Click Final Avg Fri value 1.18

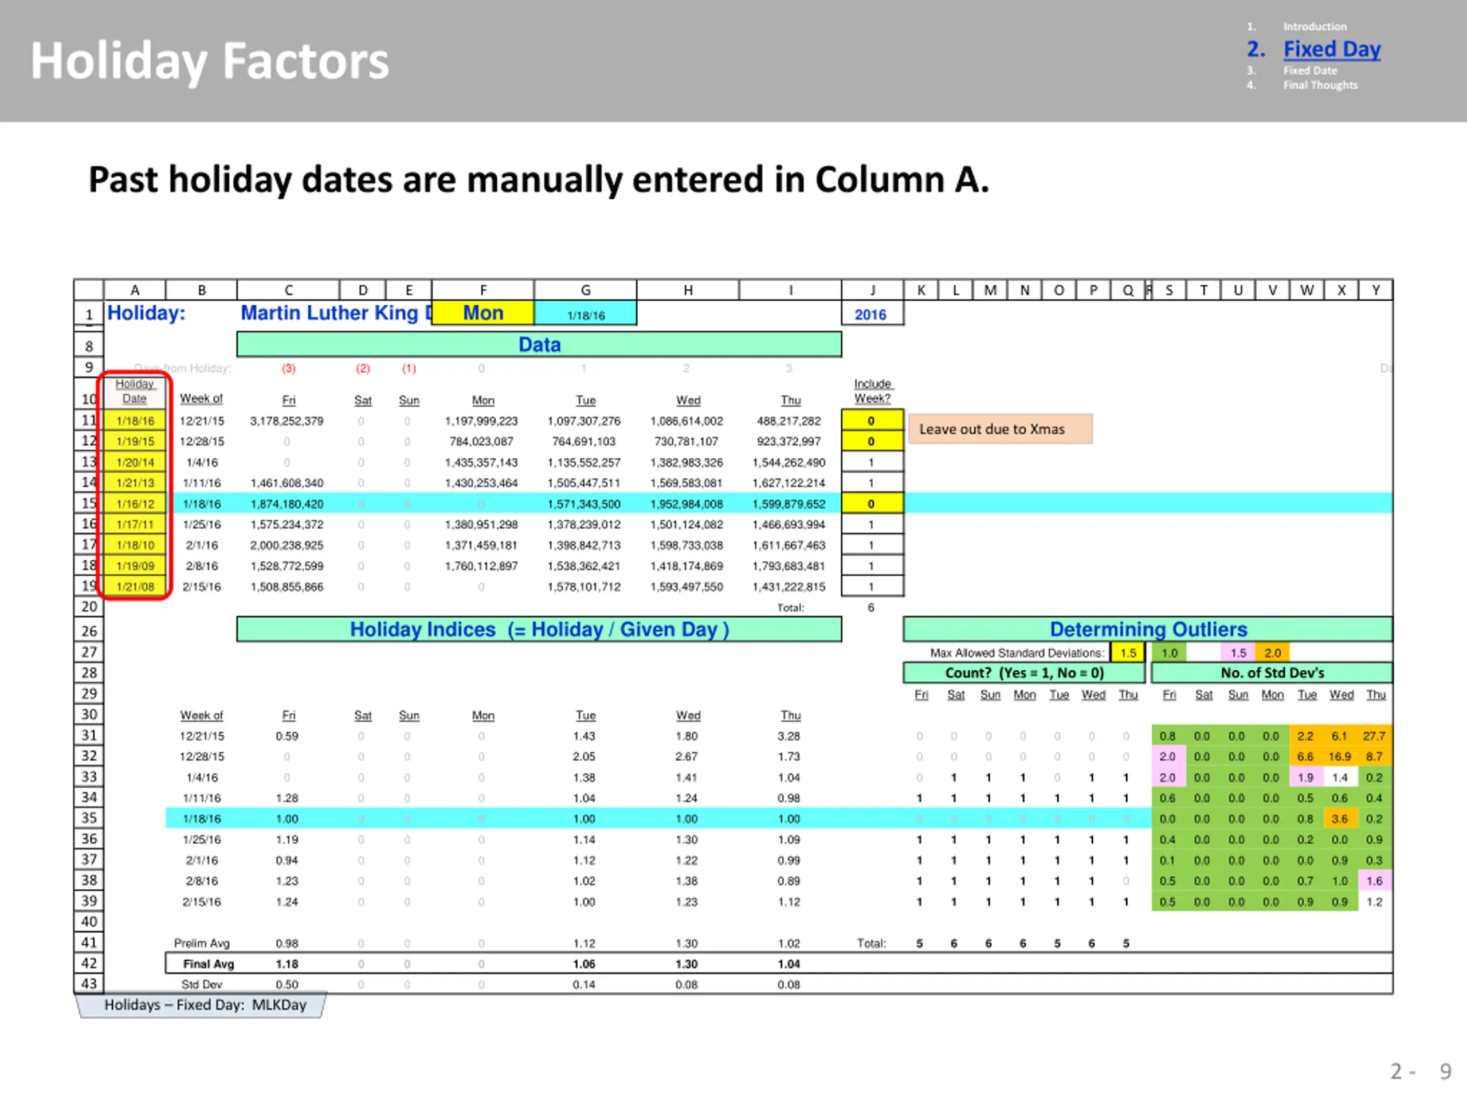[287, 964]
